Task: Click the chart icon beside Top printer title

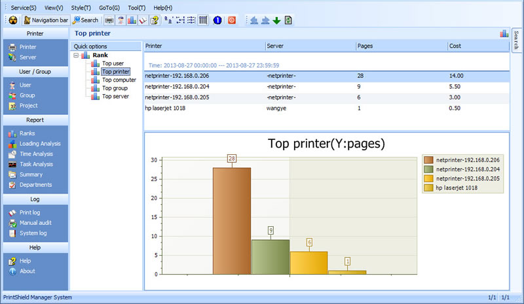Action: [x=504, y=33]
